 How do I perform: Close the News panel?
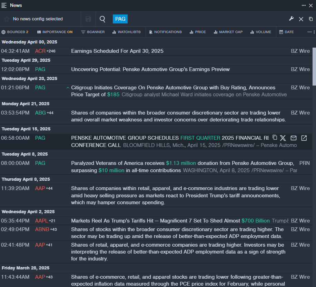(311, 6)
